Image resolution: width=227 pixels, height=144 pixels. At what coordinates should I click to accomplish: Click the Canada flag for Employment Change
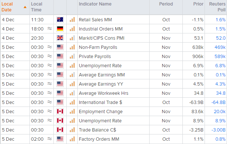click(x=60, y=112)
